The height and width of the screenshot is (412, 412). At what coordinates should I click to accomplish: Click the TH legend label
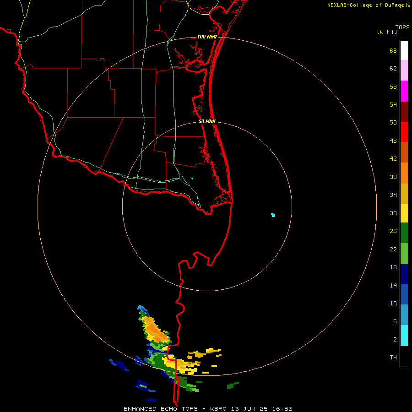click(x=393, y=357)
